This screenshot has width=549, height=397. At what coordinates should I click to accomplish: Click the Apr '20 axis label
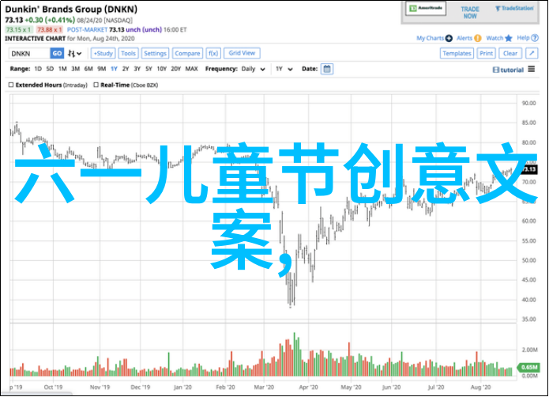[308, 388]
